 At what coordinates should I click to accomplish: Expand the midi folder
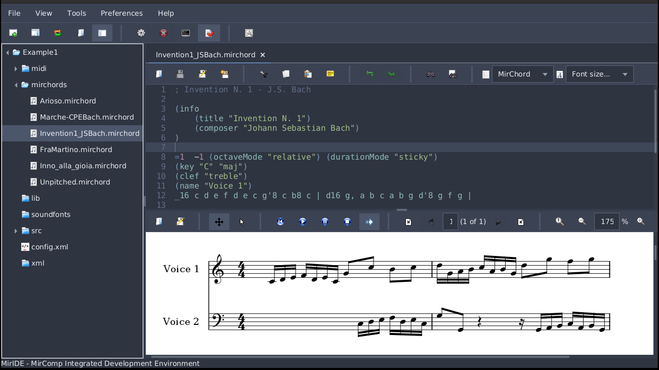point(16,68)
